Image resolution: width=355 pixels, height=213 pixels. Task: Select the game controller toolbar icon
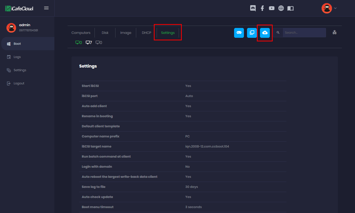pyautogui.click(x=239, y=33)
